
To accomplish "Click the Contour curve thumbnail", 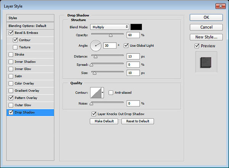I will [x=96, y=93].
